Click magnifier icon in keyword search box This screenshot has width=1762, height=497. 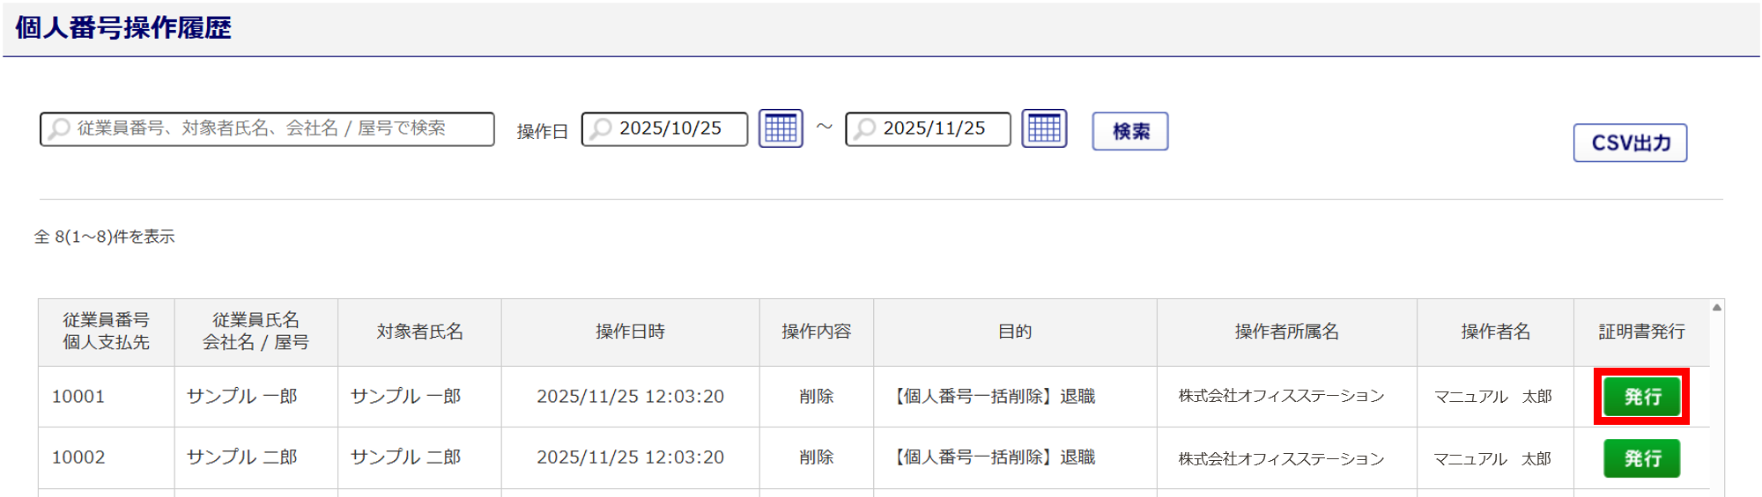60,129
